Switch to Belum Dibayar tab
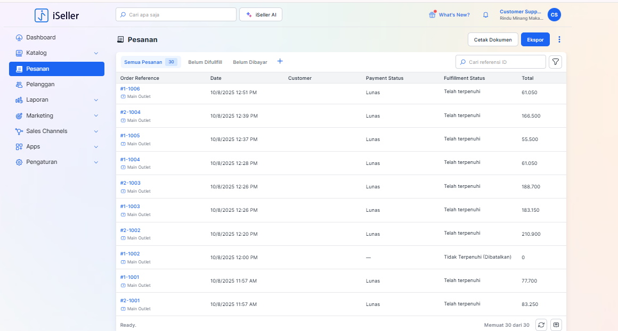Image resolution: width=618 pixels, height=331 pixels. coord(250,62)
